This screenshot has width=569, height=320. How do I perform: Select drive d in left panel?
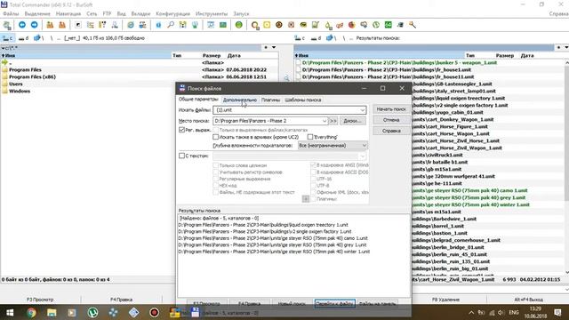pyautogui.click(x=24, y=38)
